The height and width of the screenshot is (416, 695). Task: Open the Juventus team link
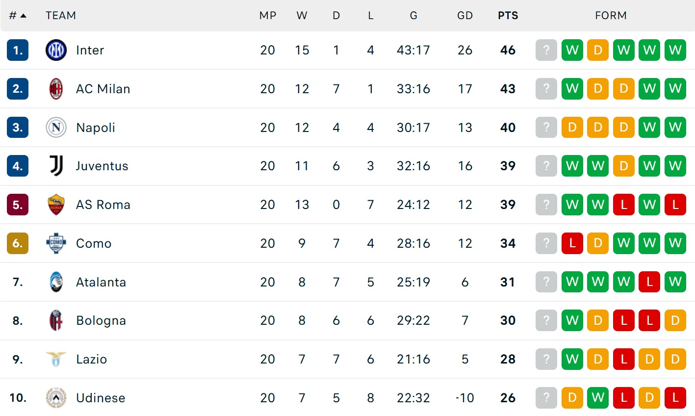102,166
